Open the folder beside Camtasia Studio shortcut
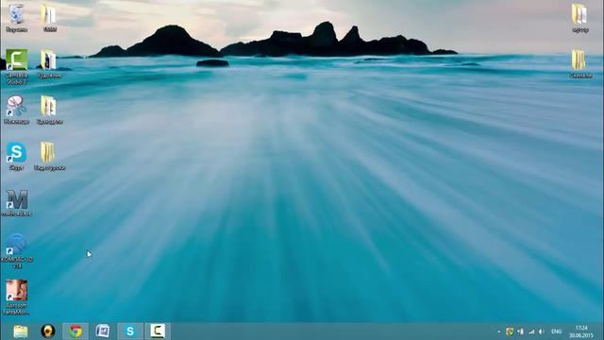Viewport: 604px width, 340px height. (x=49, y=64)
